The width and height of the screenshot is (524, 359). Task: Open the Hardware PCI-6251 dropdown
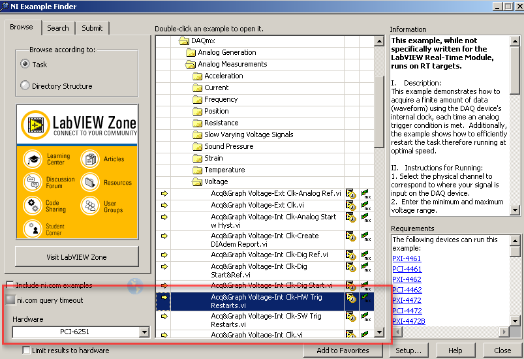pos(144,332)
